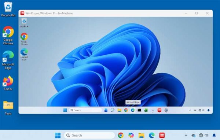220x140 pixels.
Task: Click the host taskbar Search box
Action: click(x=89, y=135)
